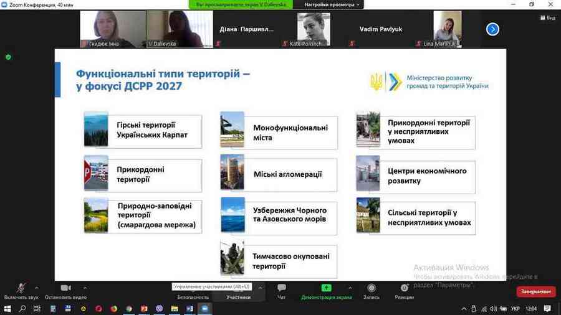Select Kate Polishchuk participant thumbnail
561x315 pixels.
pos(313,29)
